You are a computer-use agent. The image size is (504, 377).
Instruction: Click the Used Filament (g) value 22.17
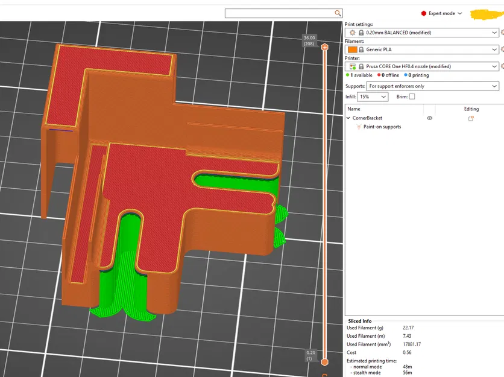[x=408, y=328]
